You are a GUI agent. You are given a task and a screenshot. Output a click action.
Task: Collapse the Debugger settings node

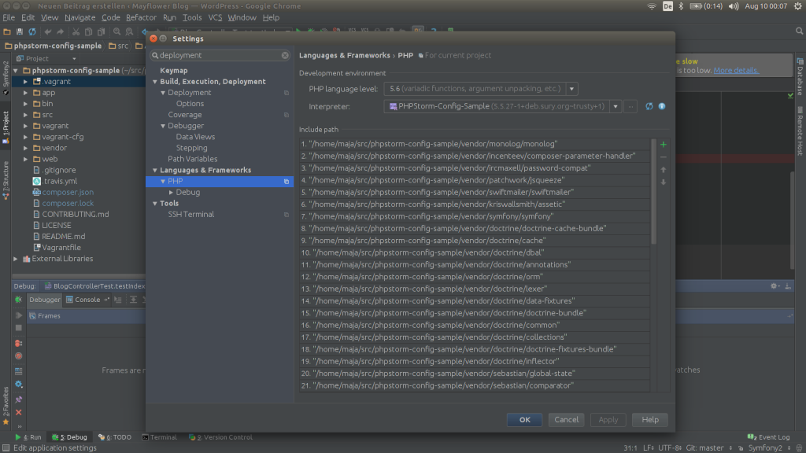pos(163,126)
